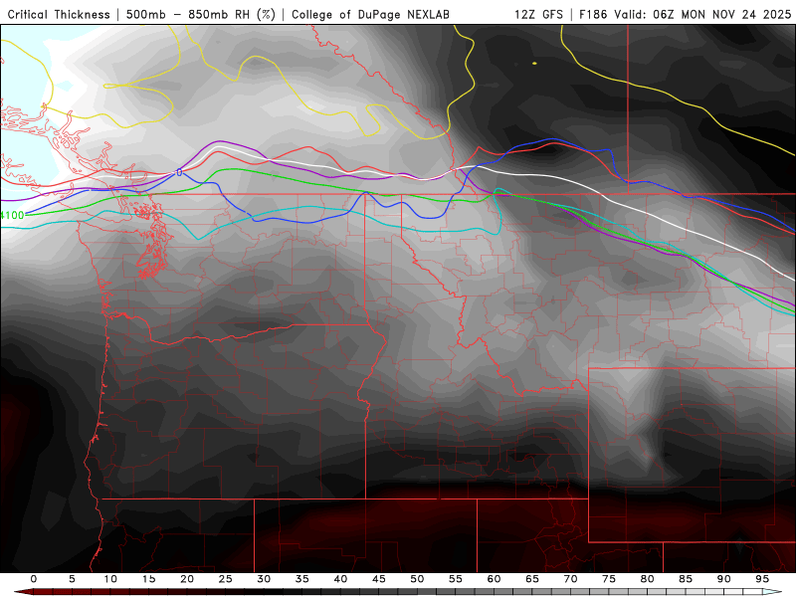Click the colorbar tick label "75"
Image resolution: width=796 pixels, height=597 pixels.
coord(609,579)
